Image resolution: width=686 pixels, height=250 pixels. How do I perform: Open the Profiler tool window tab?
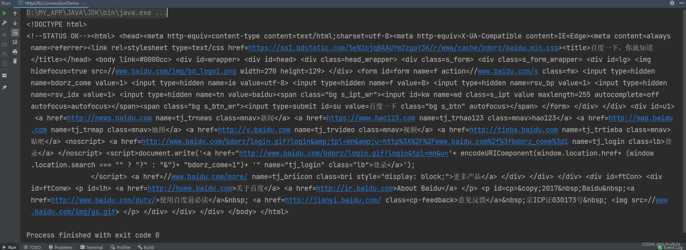[x=120, y=247]
